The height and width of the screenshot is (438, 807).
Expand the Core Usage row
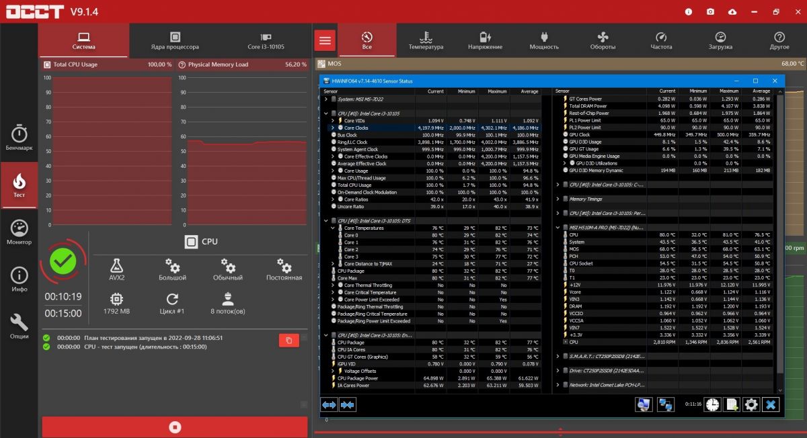click(x=333, y=171)
